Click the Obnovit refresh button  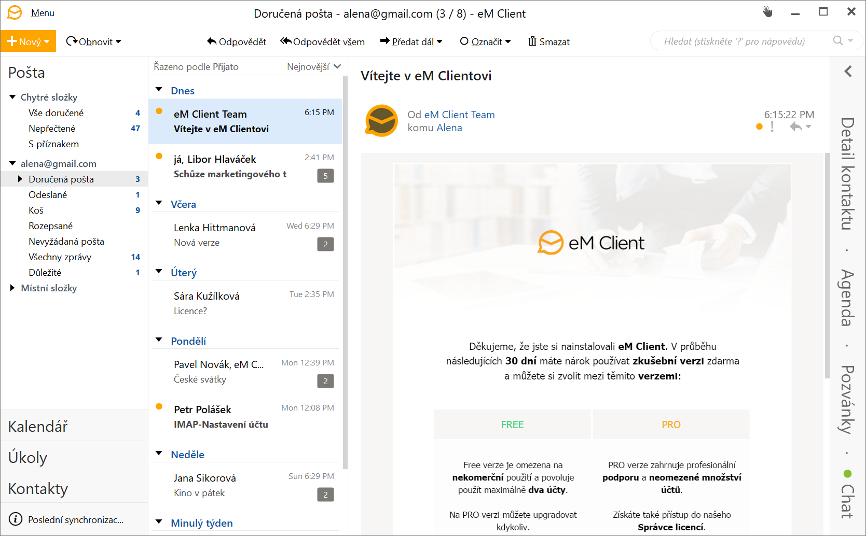(89, 41)
